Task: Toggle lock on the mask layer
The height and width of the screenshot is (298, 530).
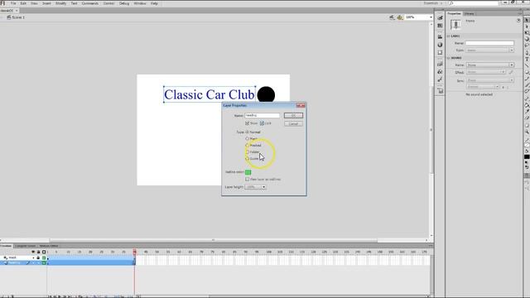Action: pos(38,257)
